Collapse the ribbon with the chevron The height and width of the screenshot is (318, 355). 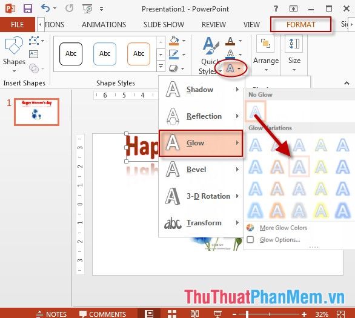(x=347, y=83)
